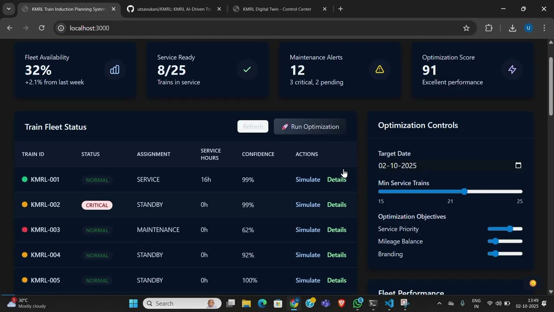Viewport: 554px width, 312px height.
Task: Open Task View on the taskbar
Action: pos(231,303)
